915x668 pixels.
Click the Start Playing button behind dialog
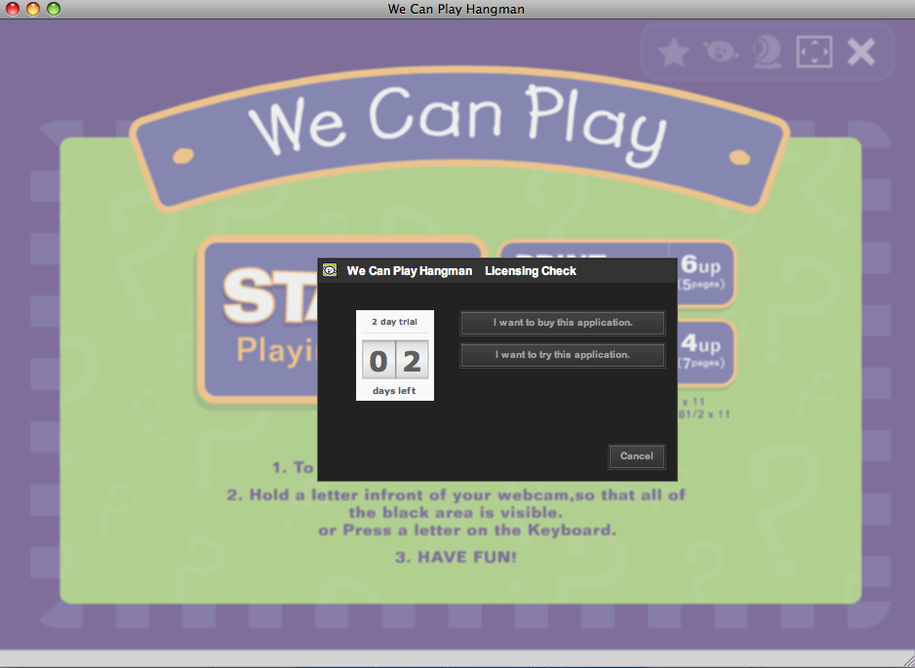(259, 320)
